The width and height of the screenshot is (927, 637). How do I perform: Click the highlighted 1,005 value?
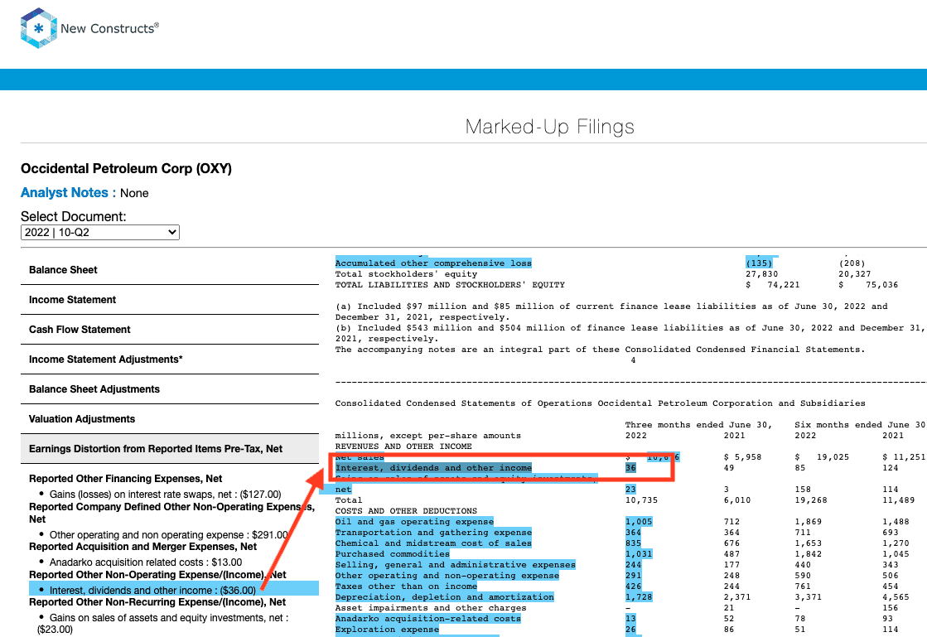[x=639, y=522]
